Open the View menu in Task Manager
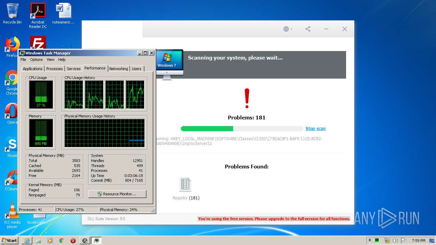 coord(50,60)
